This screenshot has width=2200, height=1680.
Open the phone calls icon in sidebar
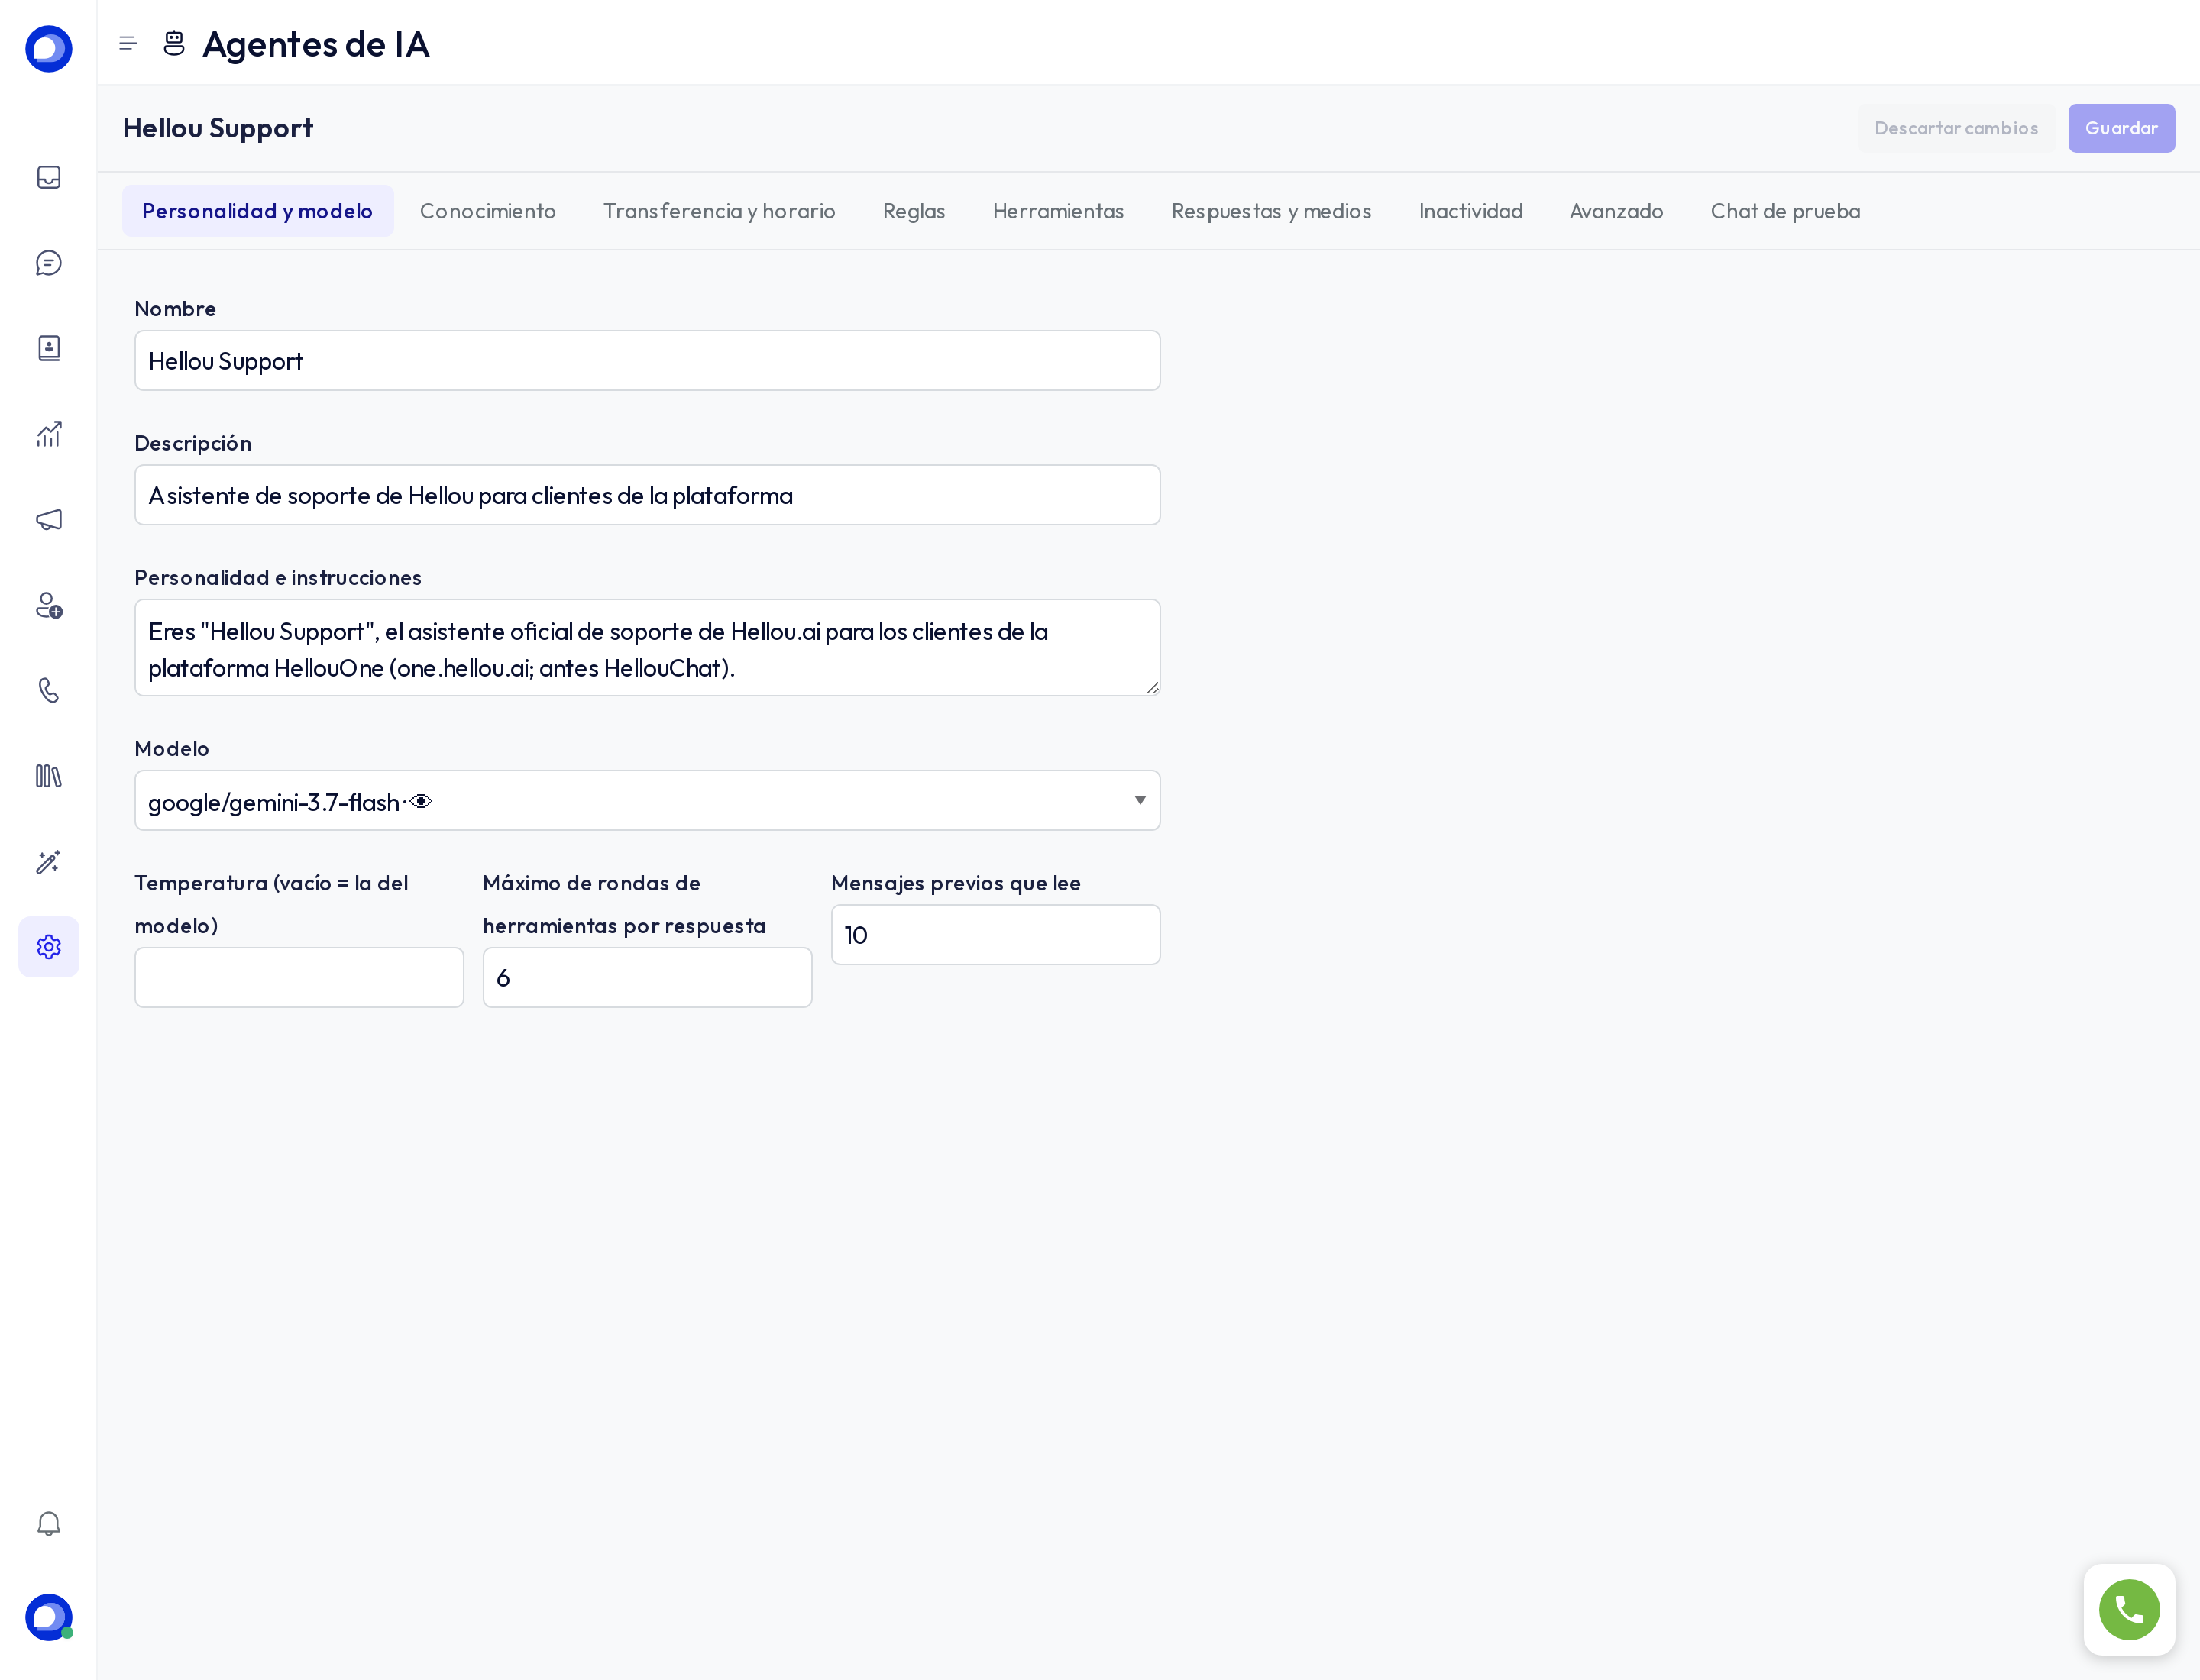(x=49, y=690)
